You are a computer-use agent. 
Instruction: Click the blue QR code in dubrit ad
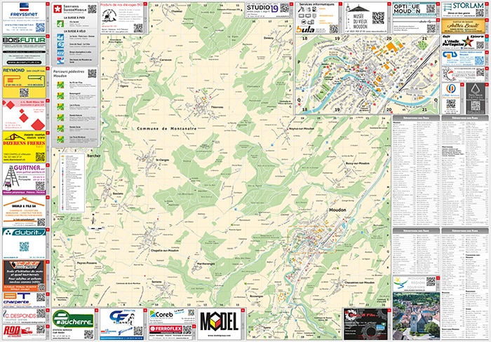point(24,247)
